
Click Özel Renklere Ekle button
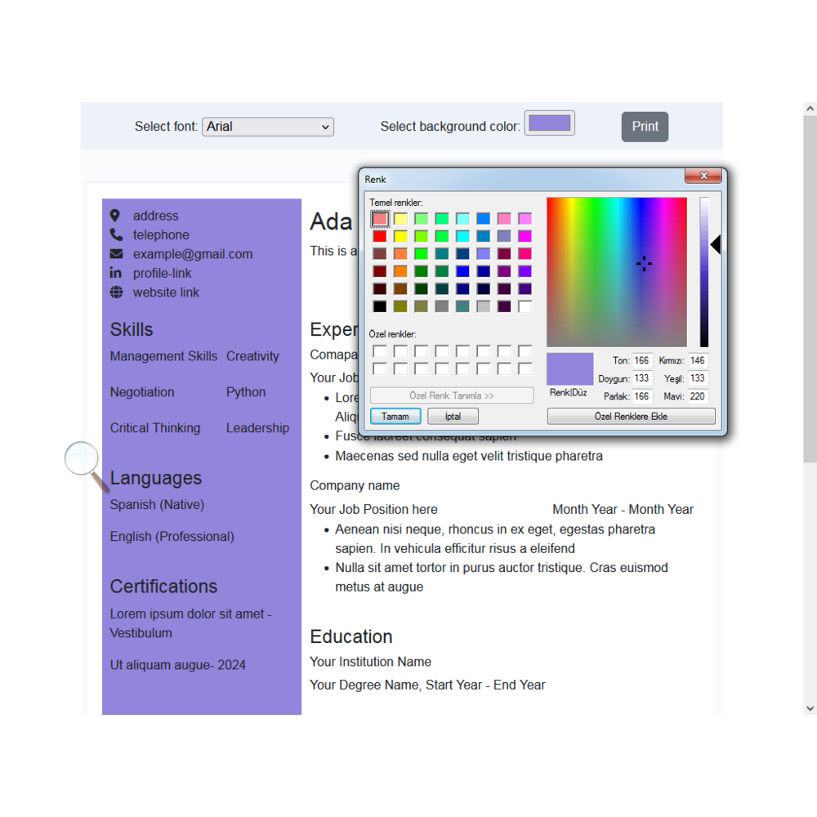(631, 417)
